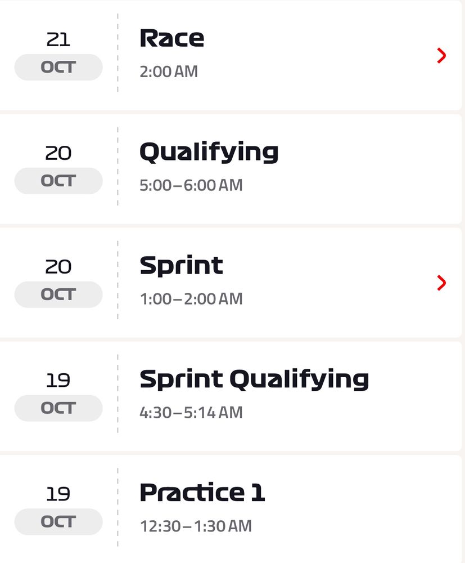Image resolution: width=465 pixels, height=563 pixels.
Task: Open the Race session details chevron
Action: click(441, 56)
